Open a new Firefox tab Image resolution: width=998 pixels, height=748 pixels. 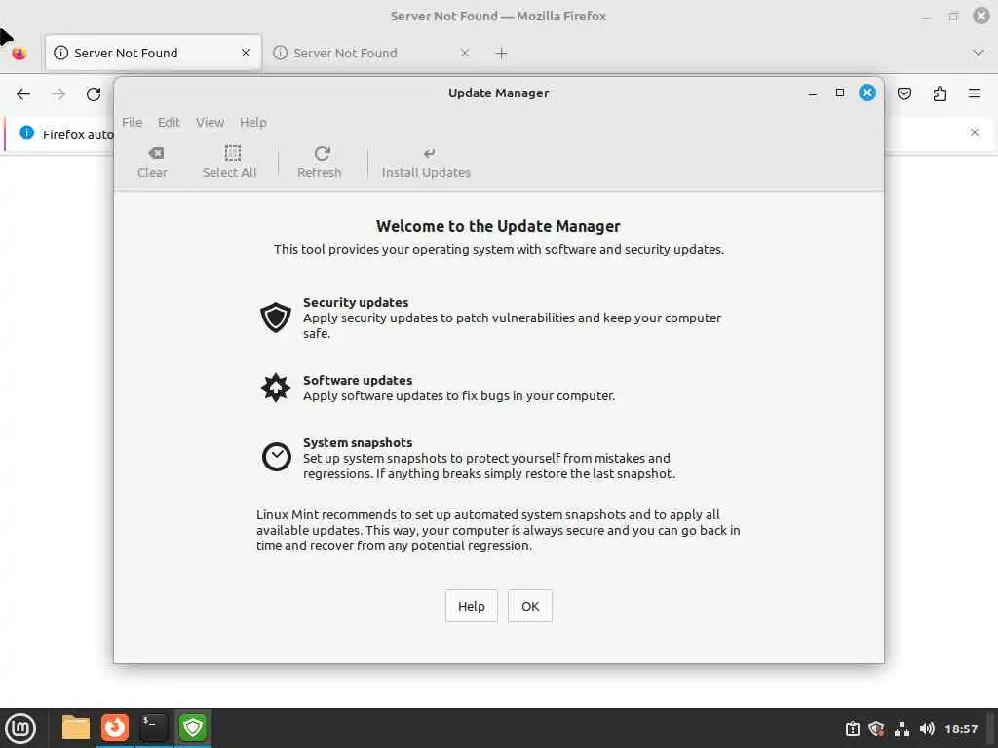tap(501, 54)
